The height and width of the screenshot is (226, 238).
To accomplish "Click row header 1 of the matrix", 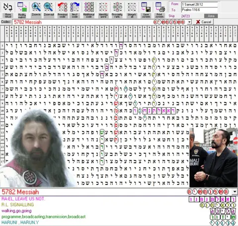I will coord(2,45).
